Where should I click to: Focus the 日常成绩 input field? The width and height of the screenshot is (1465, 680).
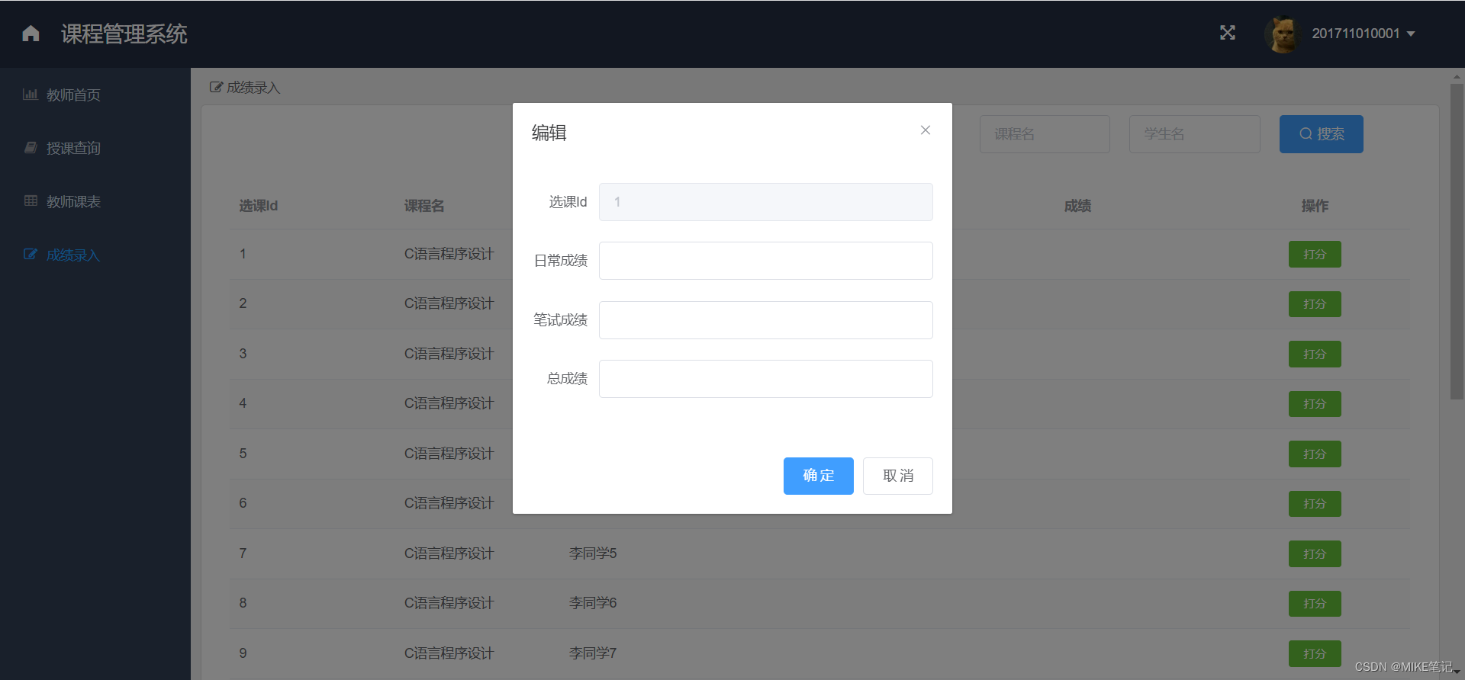pos(766,261)
